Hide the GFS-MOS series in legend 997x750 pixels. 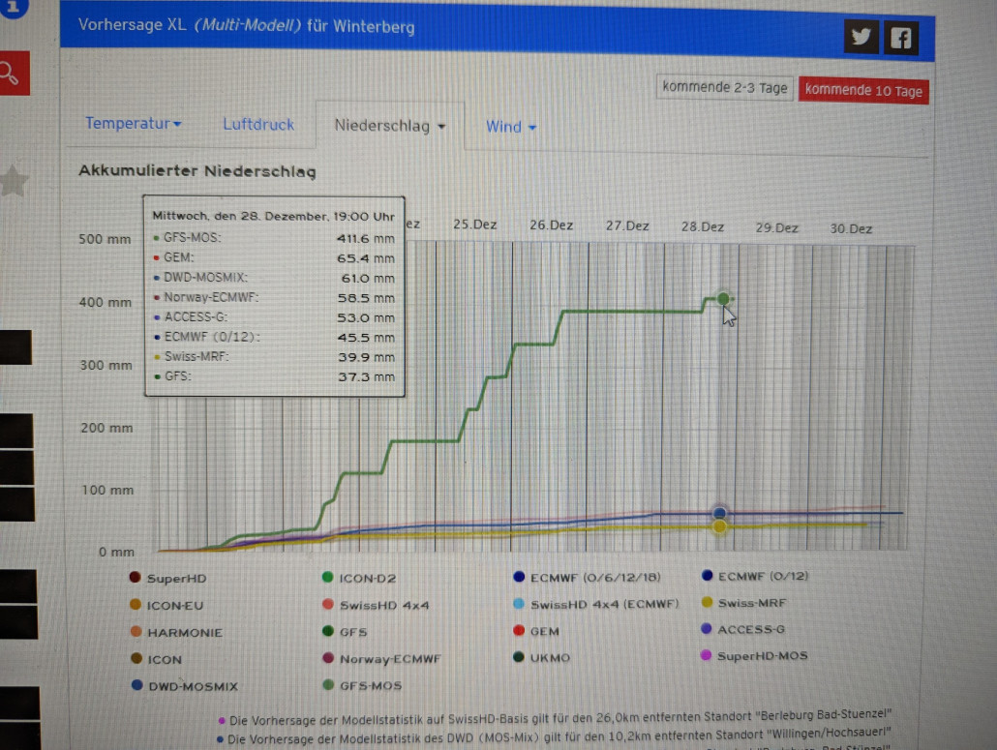[x=367, y=686]
